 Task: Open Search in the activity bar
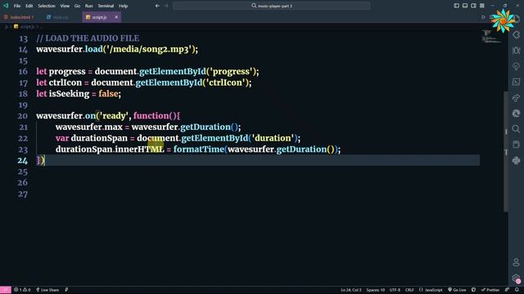(517, 129)
